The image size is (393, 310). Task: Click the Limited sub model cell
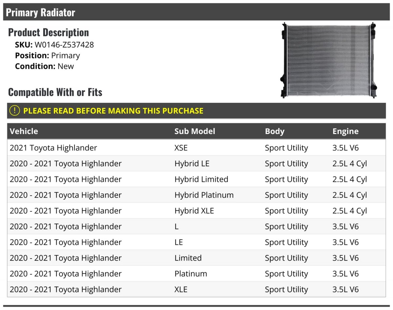188,258
